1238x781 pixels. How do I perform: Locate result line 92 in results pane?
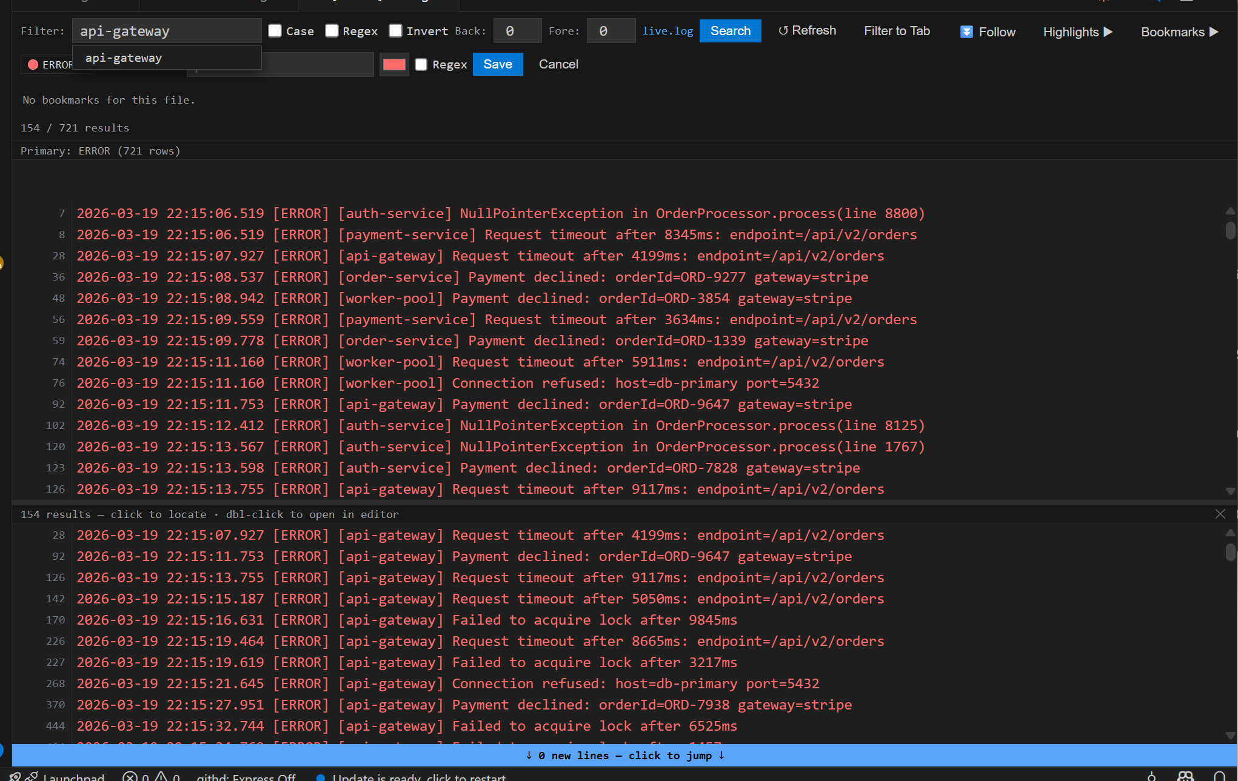tap(618, 556)
